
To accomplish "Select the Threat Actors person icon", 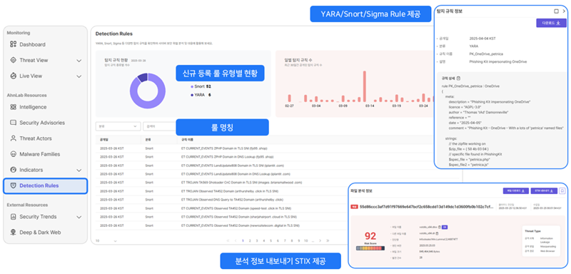I will coord(13,138).
